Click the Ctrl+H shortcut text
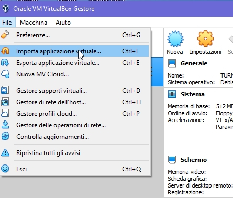Screen dimensions: 233x198 (x=131, y=102)
